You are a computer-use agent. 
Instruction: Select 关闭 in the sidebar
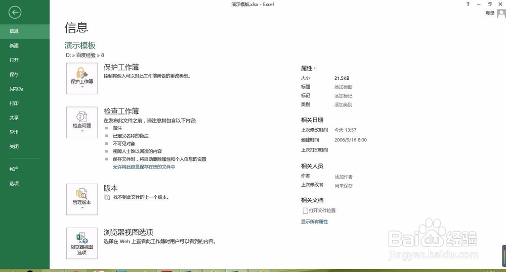pyautogui.click(x=25, y=146)
